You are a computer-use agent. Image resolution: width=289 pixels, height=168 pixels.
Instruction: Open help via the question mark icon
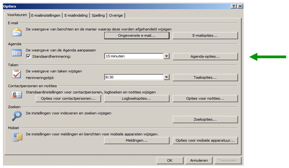(x=234, y=6)
